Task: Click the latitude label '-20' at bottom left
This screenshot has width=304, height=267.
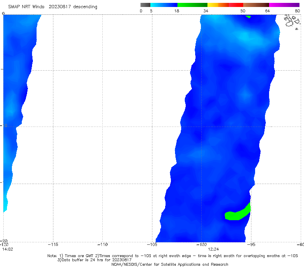Action: coord(4,241)
